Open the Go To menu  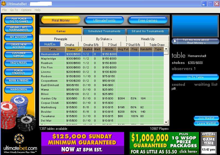click(x=14, y=10)
